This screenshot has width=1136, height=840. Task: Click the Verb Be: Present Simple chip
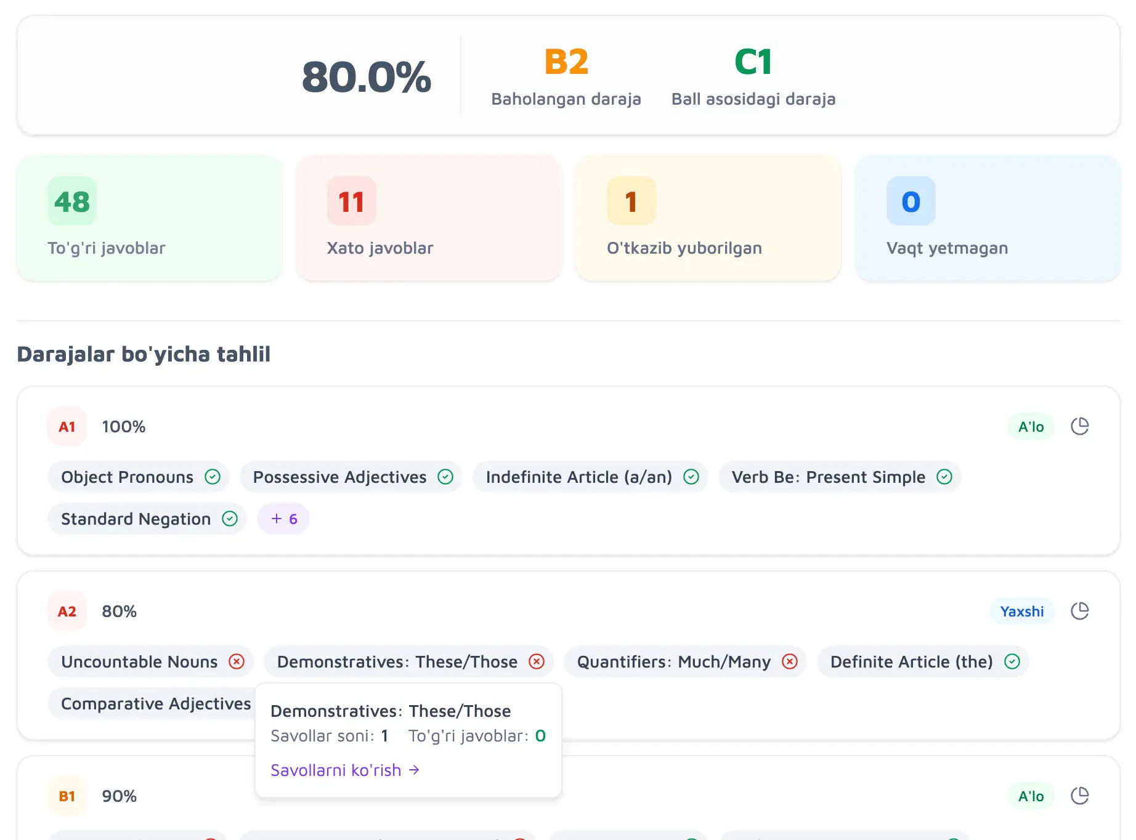[840, 477]
